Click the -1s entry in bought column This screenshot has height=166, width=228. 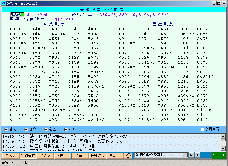pos(94,110)
